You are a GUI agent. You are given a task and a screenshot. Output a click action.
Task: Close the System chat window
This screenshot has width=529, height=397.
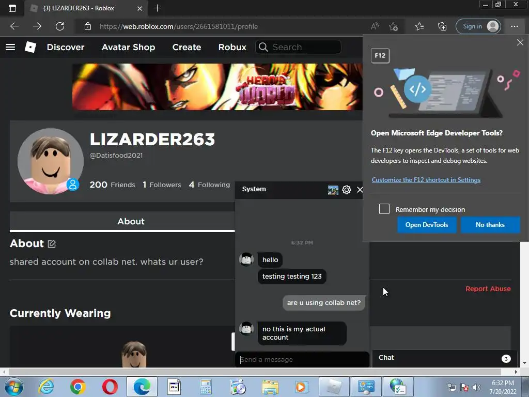click(x=360, y=190)
